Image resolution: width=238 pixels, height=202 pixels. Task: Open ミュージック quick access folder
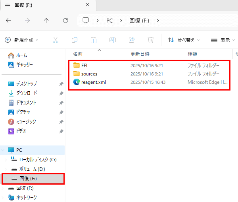tap(26, 122)
